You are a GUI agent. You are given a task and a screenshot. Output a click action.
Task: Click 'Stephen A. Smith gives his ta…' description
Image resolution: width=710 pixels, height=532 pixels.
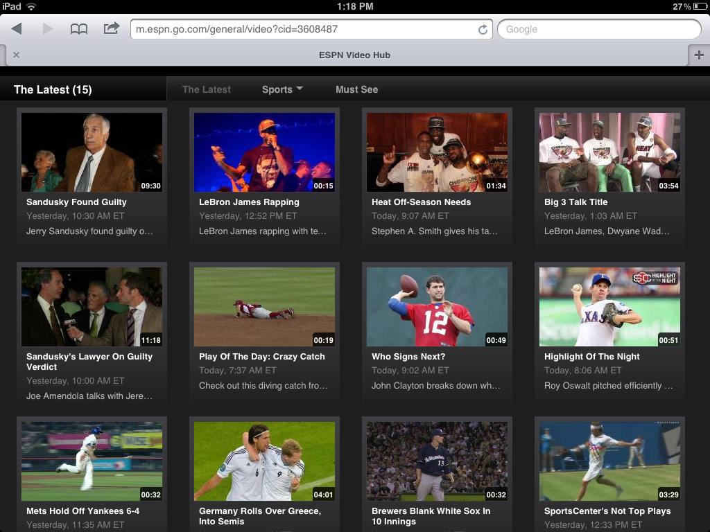[x=435, y=231]
